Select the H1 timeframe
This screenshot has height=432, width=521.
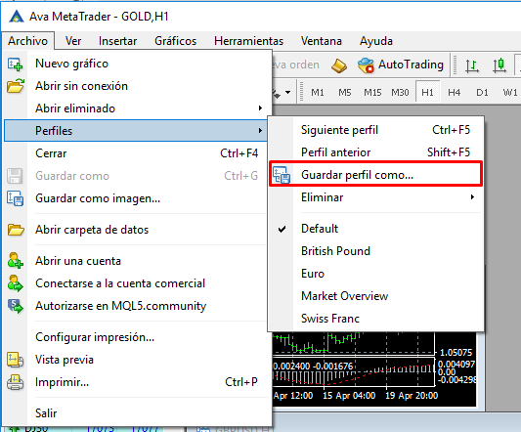point(427,92)
